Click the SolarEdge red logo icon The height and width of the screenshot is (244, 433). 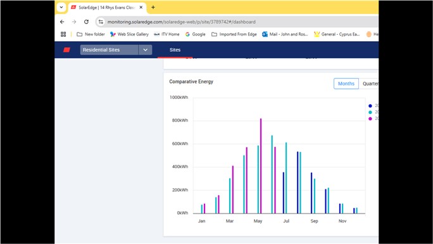pos(66,49)
